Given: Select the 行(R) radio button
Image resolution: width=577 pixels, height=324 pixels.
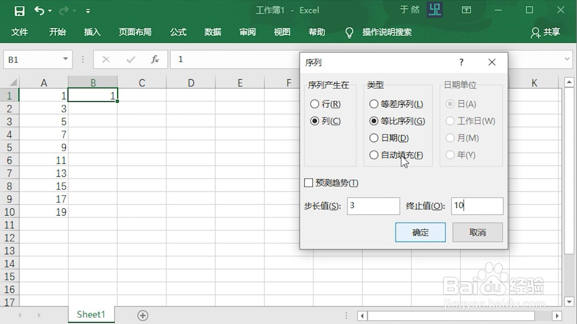Looking at the screenshot, I should [x=315, y=104].
